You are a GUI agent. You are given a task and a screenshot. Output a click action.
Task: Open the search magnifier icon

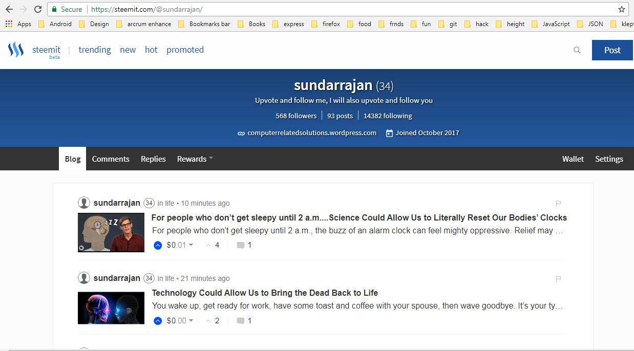click(x=577, y=50)
